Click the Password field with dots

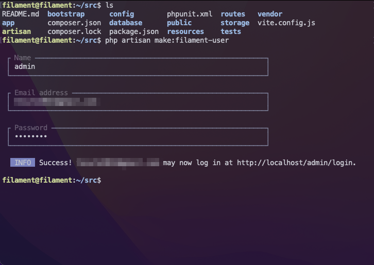point(138,136)
